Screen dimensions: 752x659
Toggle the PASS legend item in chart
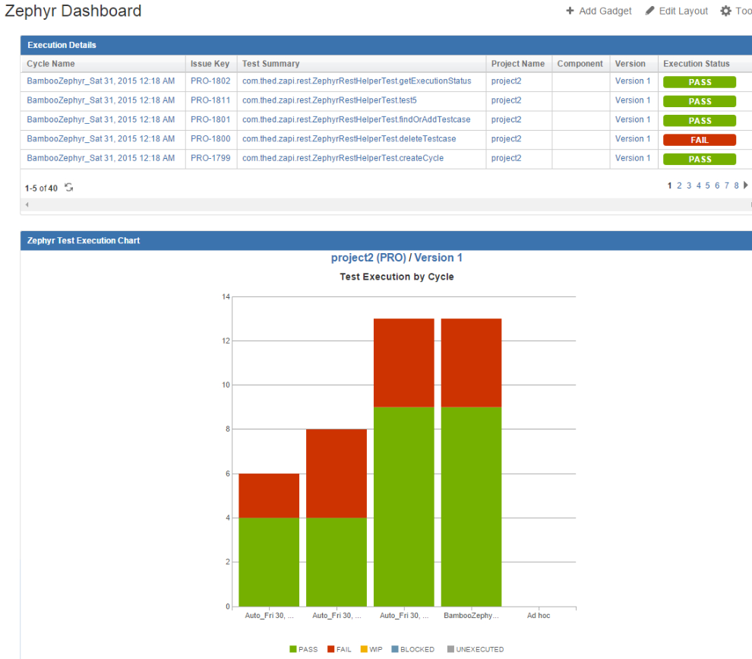coord(303,649)
